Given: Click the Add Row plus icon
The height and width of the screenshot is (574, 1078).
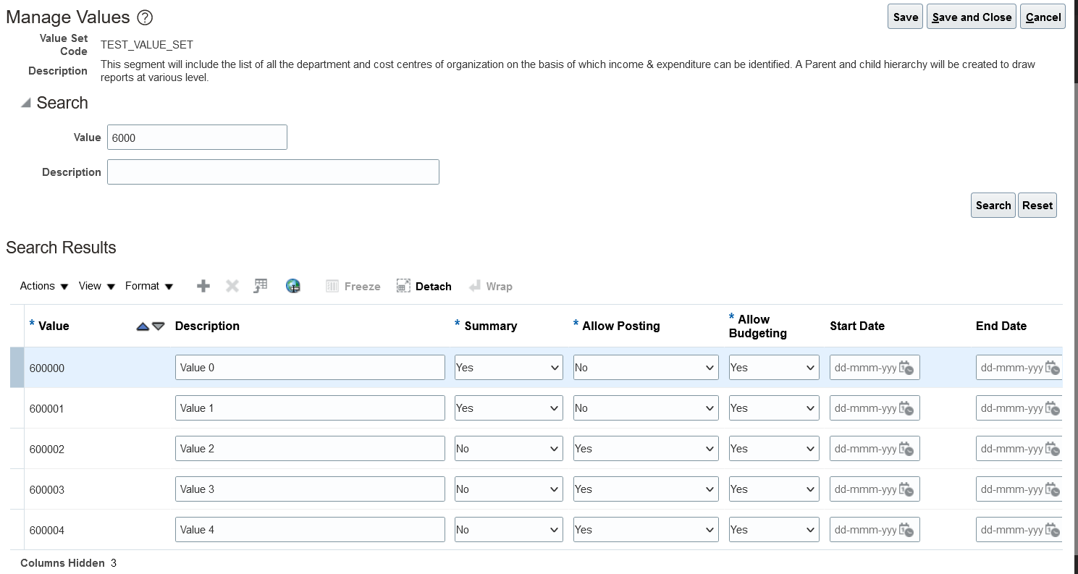Looking at the screenshot, I should click(x=203, y=286).
